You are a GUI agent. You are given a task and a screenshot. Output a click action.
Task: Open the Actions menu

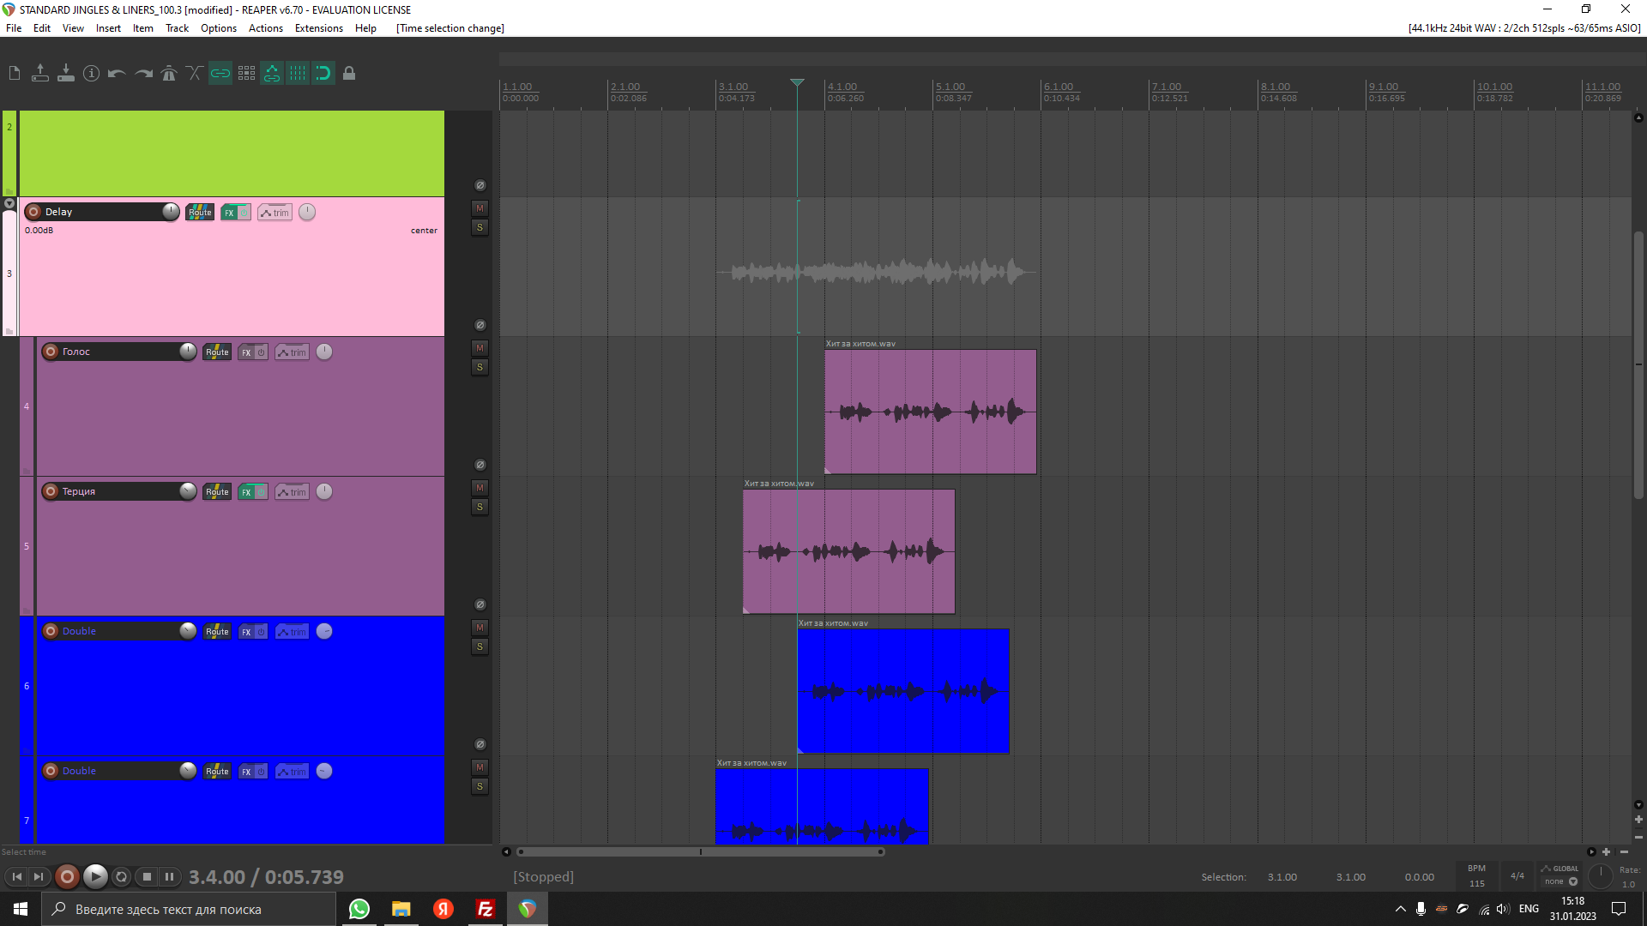[x=266, y=28]
